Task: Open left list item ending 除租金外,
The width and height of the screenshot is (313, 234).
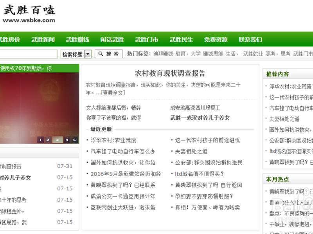Action: (12, 211)
